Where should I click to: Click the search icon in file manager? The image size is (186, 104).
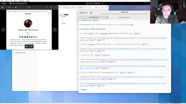tap(90, 7)
